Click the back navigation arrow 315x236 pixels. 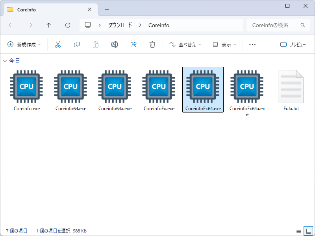pos(11,25)
